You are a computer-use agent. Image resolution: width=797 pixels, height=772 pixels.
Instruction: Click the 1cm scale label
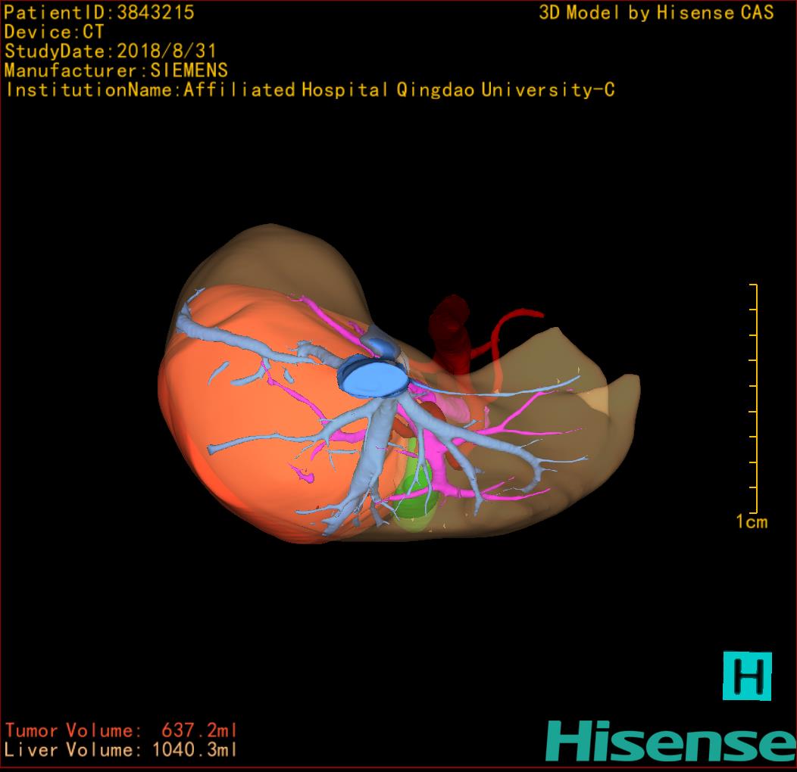pyautogui.click(x=752, y=521)
